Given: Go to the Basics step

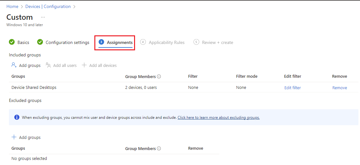Looking at the screenshot, I should [23, 42].
